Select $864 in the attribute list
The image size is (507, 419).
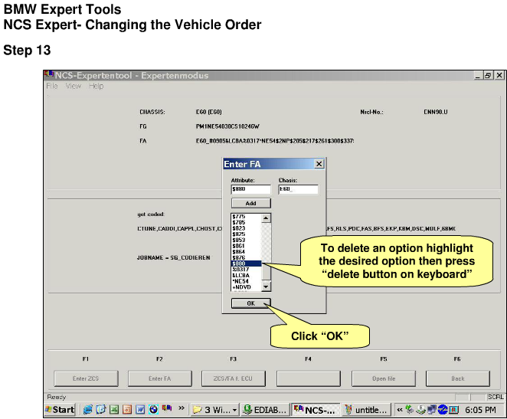point(247,251)
